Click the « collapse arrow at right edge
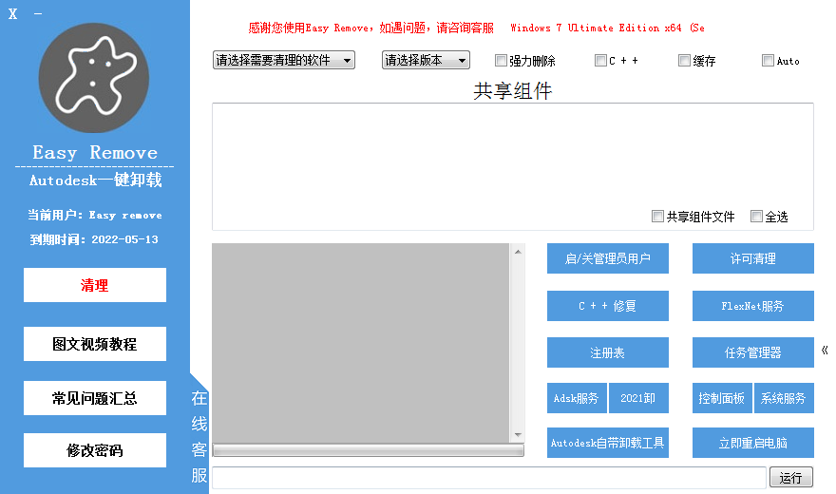 [x=825, y=351]
